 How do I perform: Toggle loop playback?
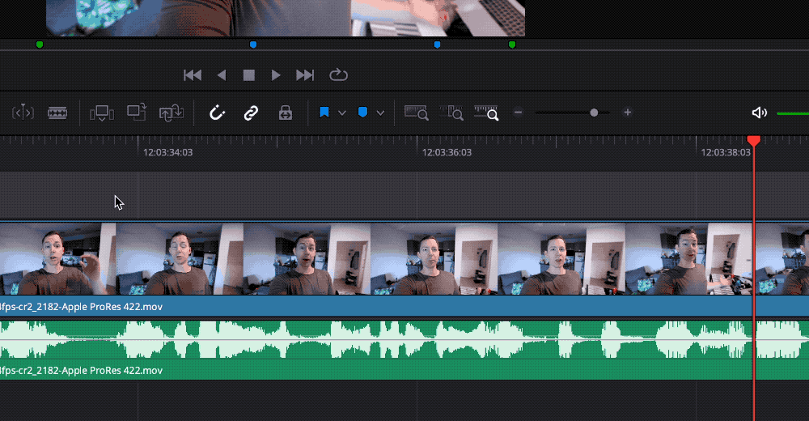[x=338, y=75]
